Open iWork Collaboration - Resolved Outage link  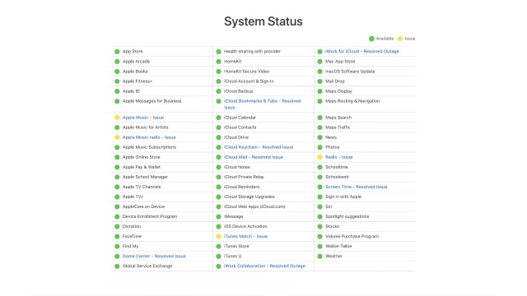coord(264,266)
